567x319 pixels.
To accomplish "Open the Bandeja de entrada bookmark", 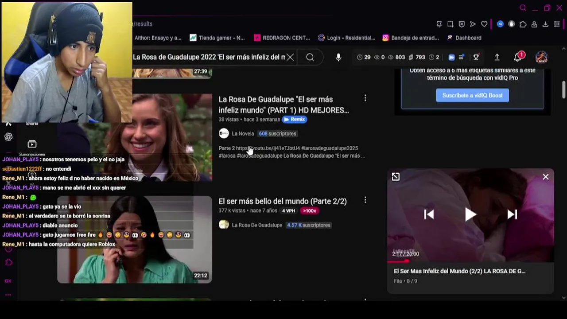I will pos(411,38).
